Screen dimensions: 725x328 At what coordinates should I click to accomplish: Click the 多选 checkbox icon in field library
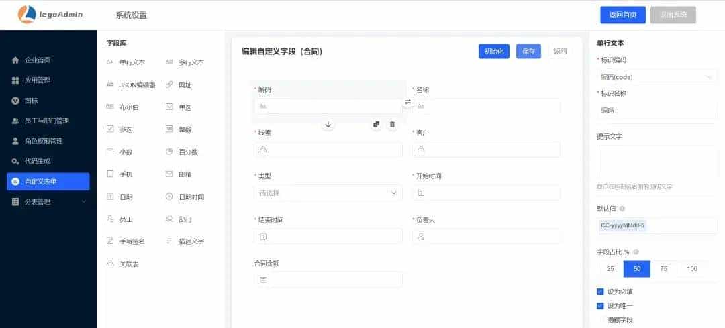[x=110, y=129]
